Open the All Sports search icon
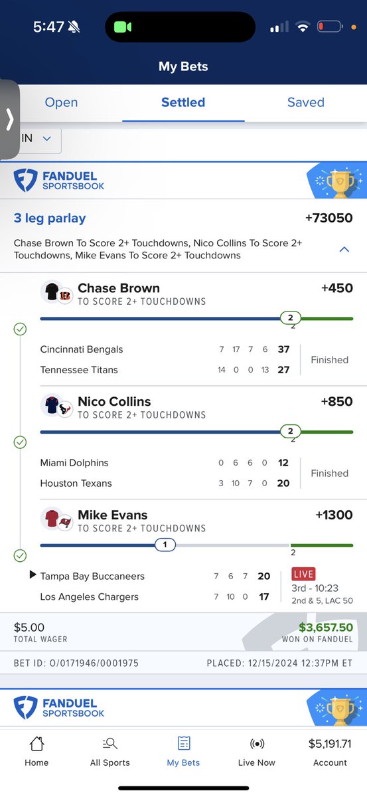 tap(110, 743)
